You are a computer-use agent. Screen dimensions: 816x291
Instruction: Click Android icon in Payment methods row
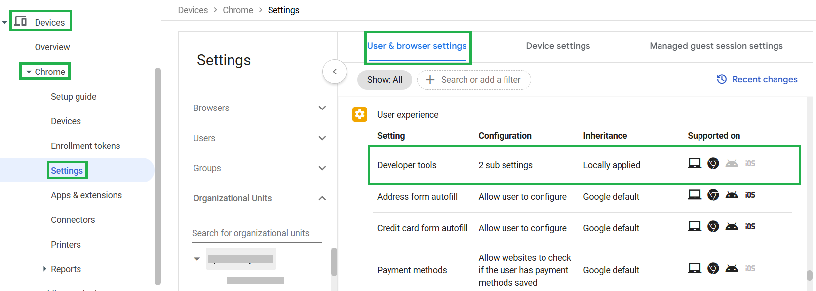[x=732, y=268]
